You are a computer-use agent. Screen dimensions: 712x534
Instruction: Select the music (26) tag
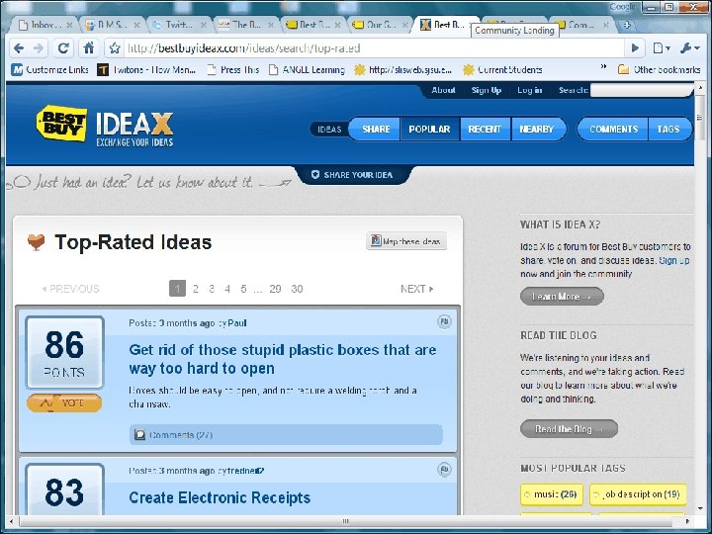[x=551, y=494]
